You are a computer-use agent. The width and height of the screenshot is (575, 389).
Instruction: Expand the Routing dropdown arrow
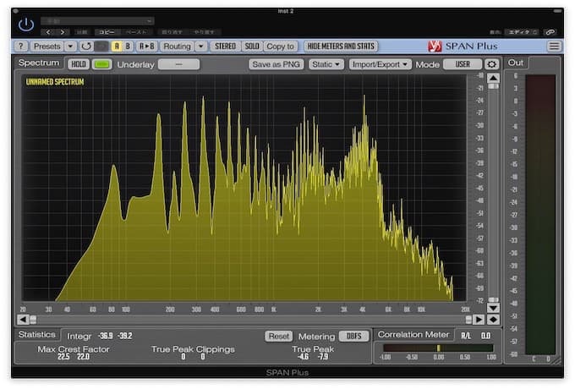point(200,47)
